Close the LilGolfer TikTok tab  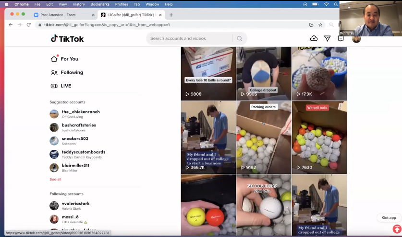(x=160, y=15)
